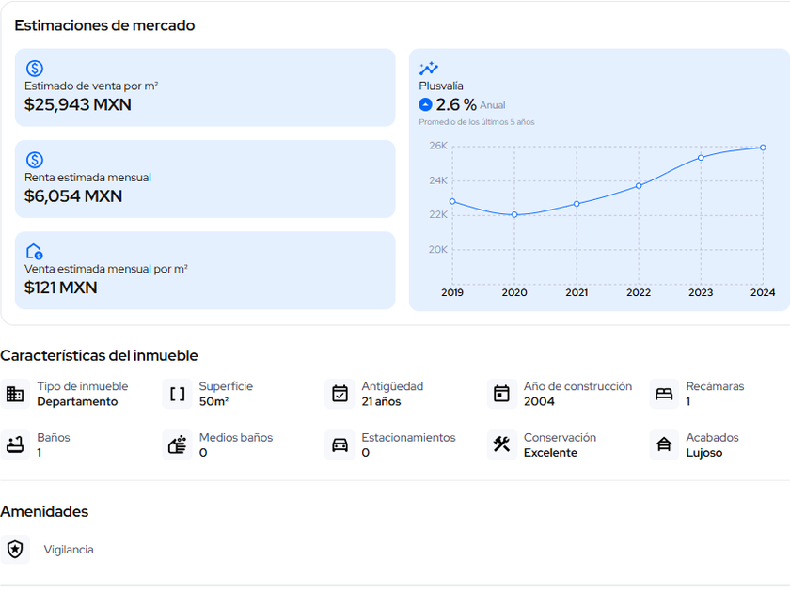
Task: Click the blue up-arrow beside 2.6 %
Action: (x=425, y=105)
